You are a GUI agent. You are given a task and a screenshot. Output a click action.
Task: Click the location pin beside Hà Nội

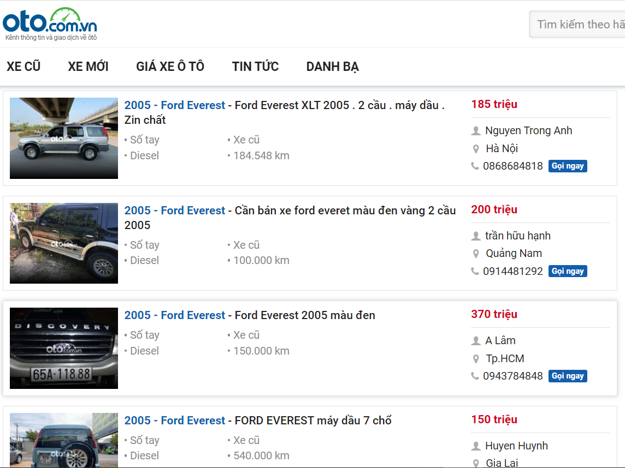point(475,149)
